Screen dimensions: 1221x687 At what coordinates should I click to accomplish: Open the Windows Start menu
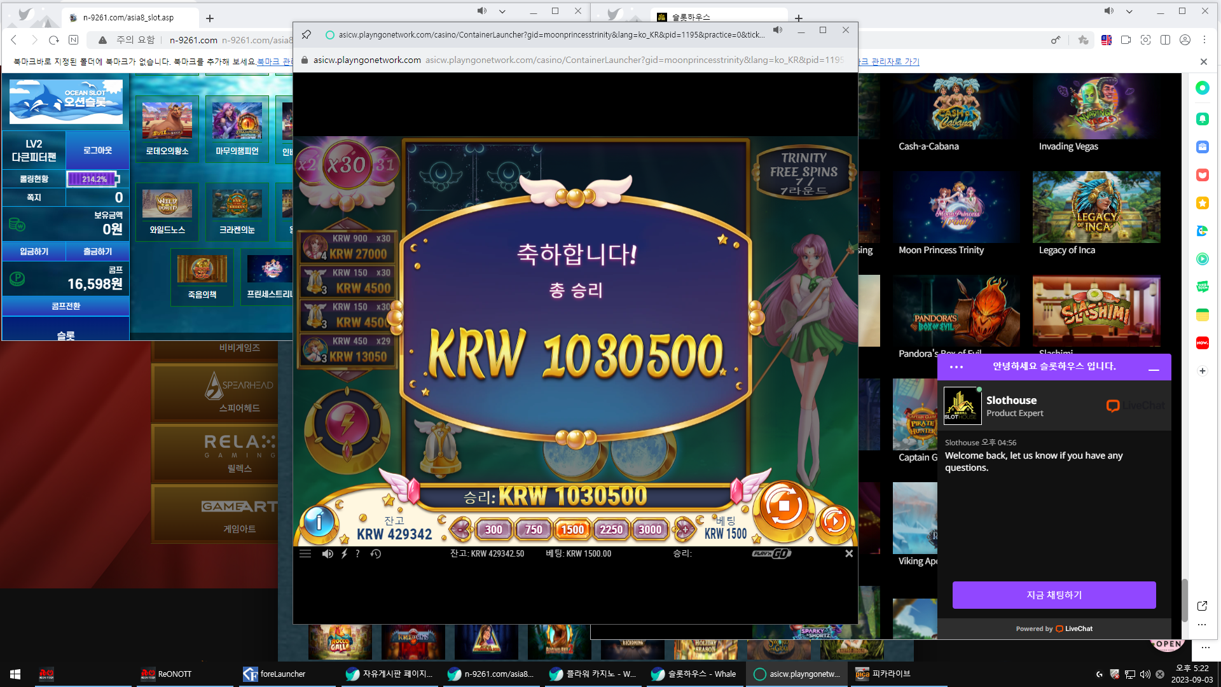click(x=15, y=674)
